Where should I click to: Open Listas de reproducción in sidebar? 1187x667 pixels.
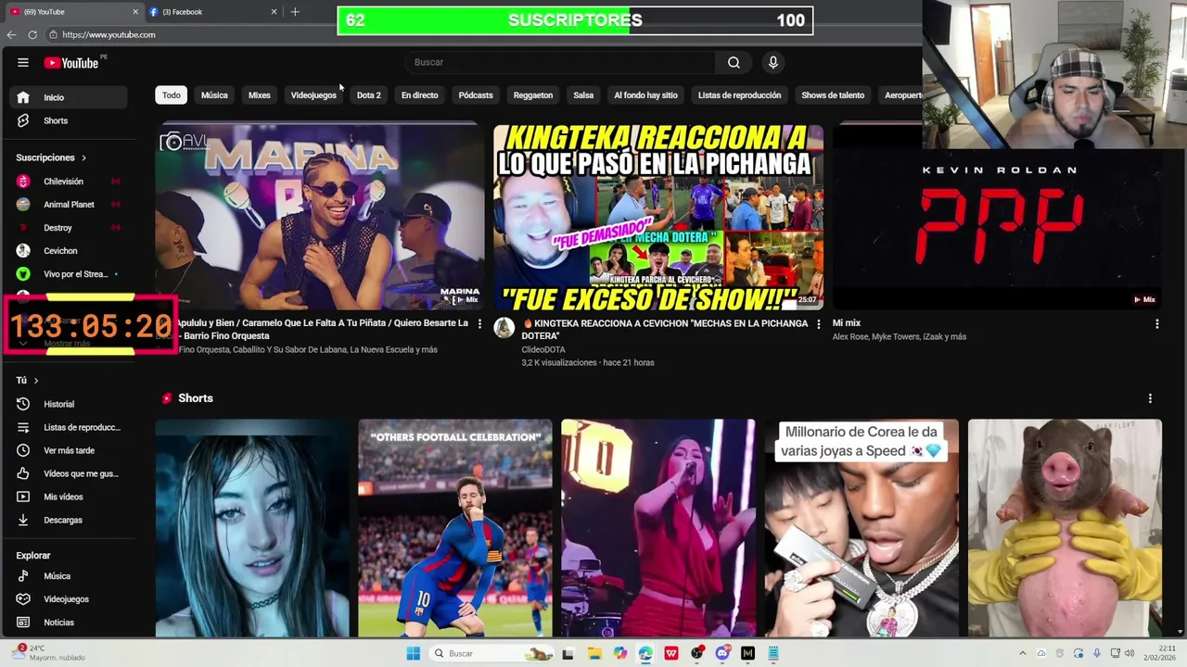tap(69, 427)
